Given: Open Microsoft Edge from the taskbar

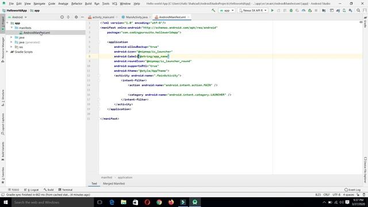Looking at the screenshot, I should 112,202.
